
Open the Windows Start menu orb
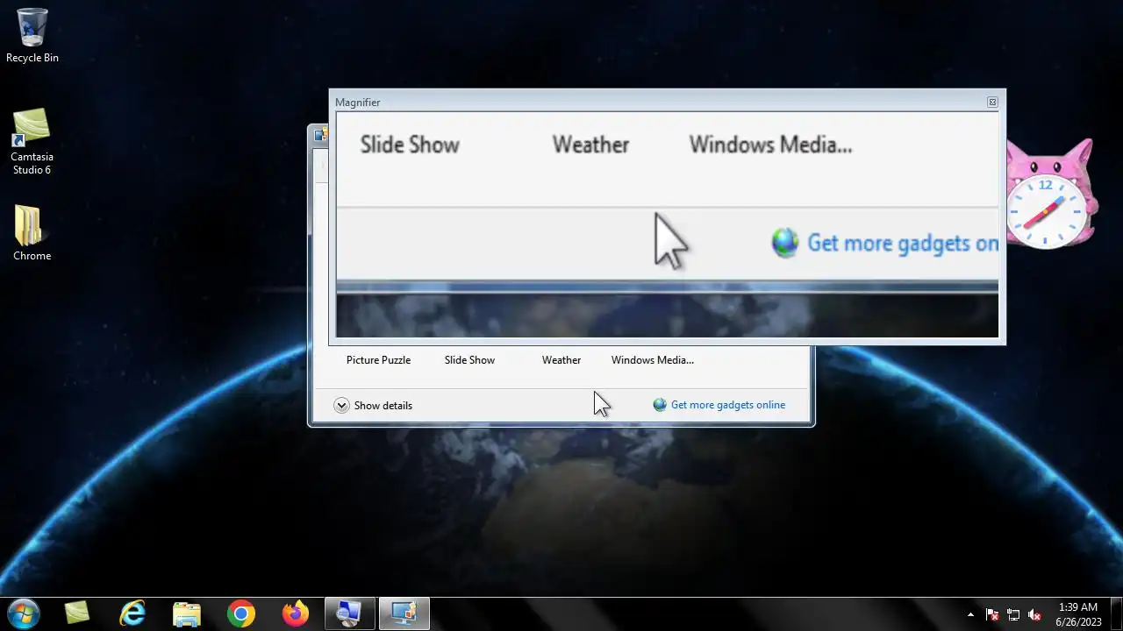tap(23, 613)
